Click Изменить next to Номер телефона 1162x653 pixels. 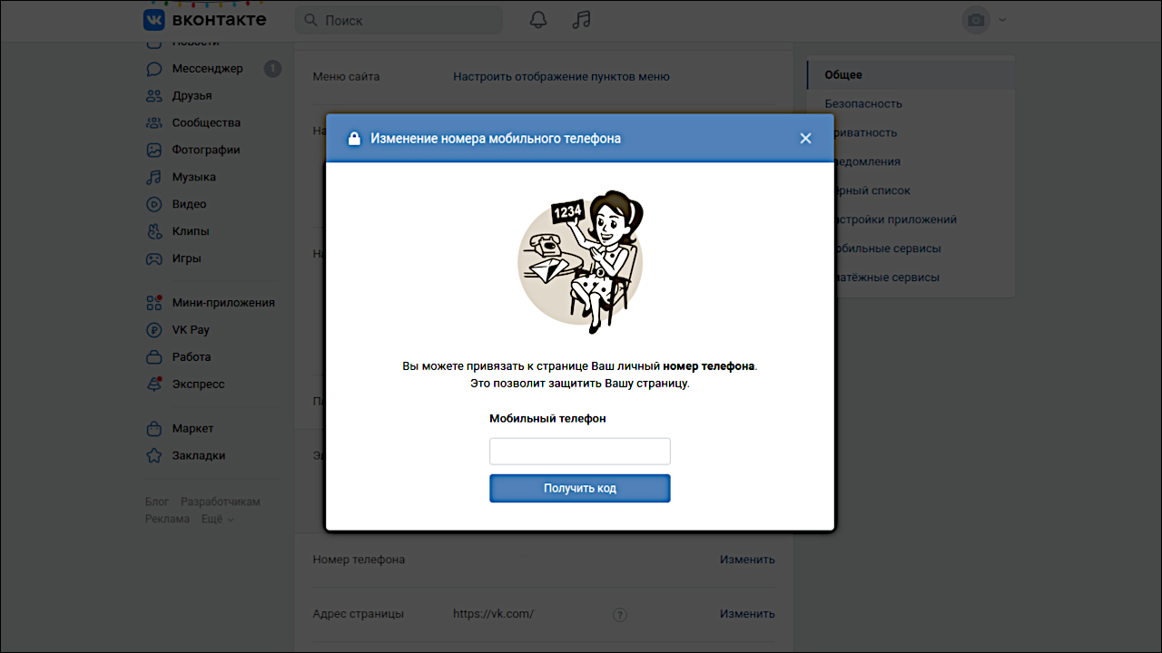click(x=747, y=560)
